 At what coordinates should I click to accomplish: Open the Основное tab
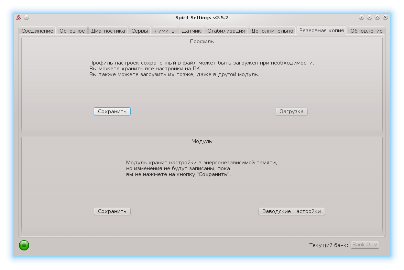72,31
